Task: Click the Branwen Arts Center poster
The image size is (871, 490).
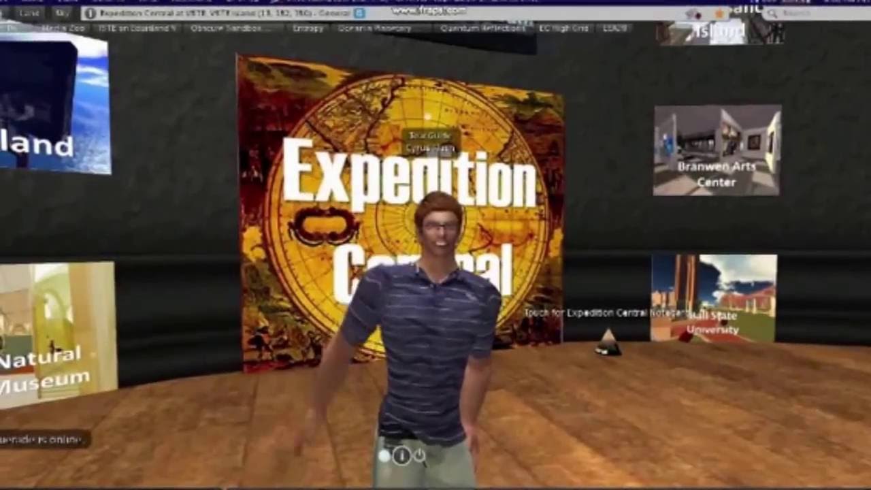Action: pyautogui.click(x=717, y=150)
